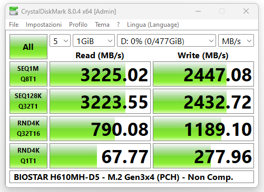Viewport: 264px width, 192px height.
Task: Start all benchmarks with the All button
Action: pyautogui.click(x=28, y=47)
